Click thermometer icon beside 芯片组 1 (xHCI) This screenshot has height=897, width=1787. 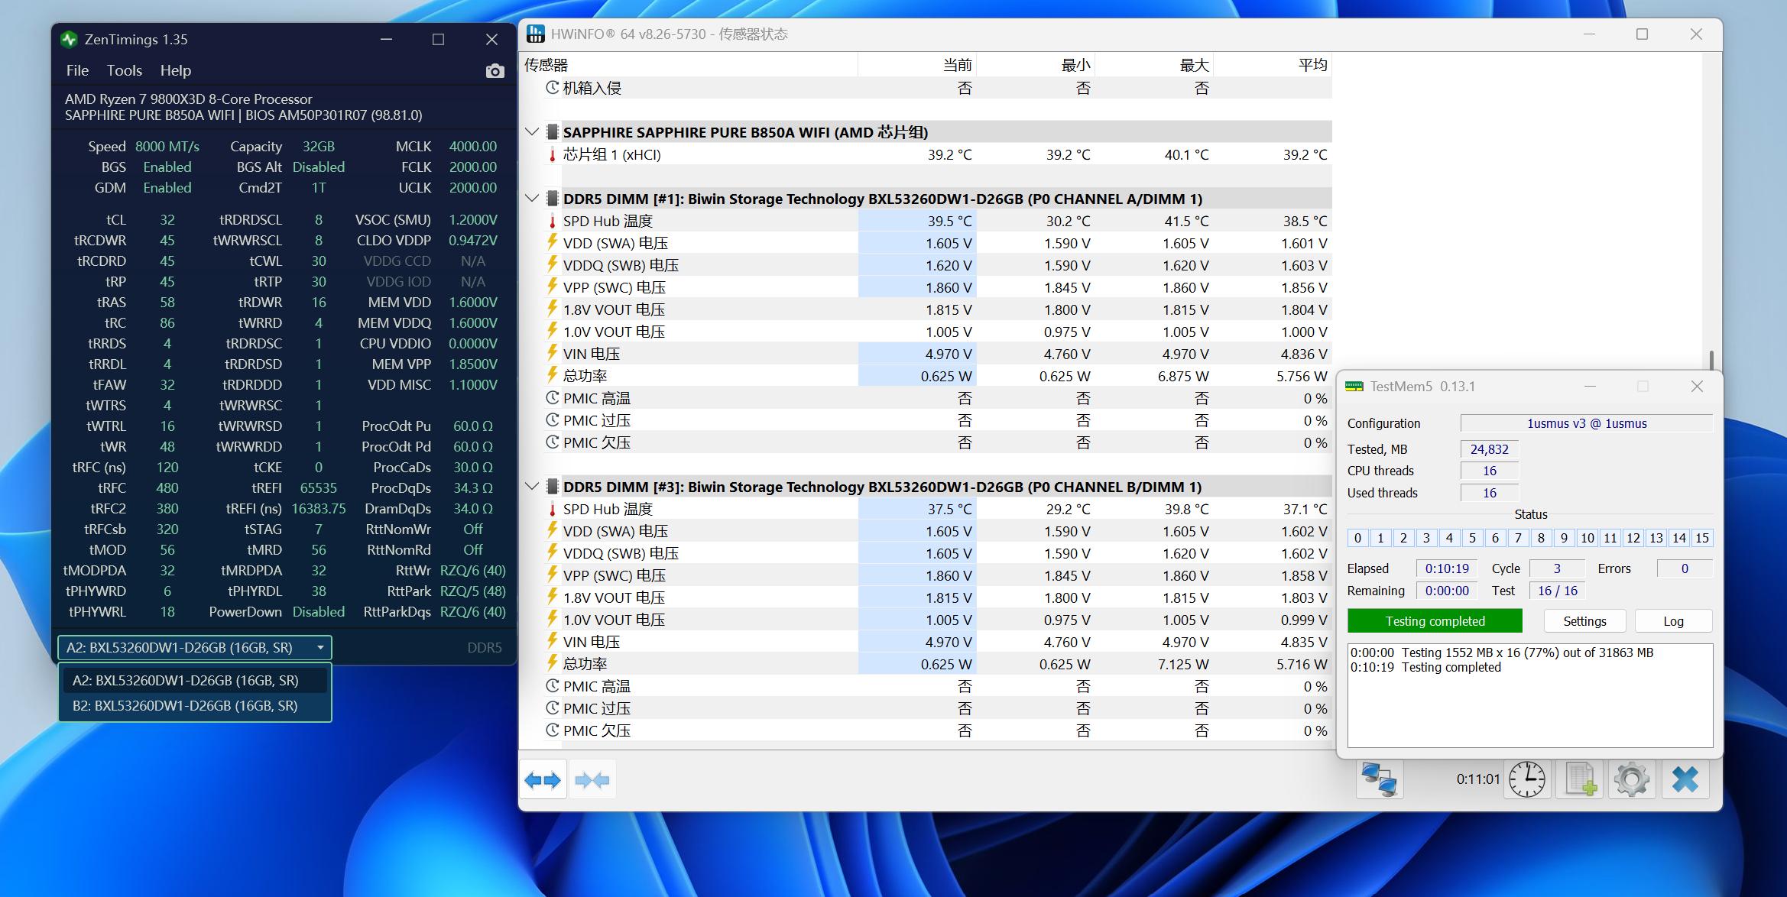point(552,155)
